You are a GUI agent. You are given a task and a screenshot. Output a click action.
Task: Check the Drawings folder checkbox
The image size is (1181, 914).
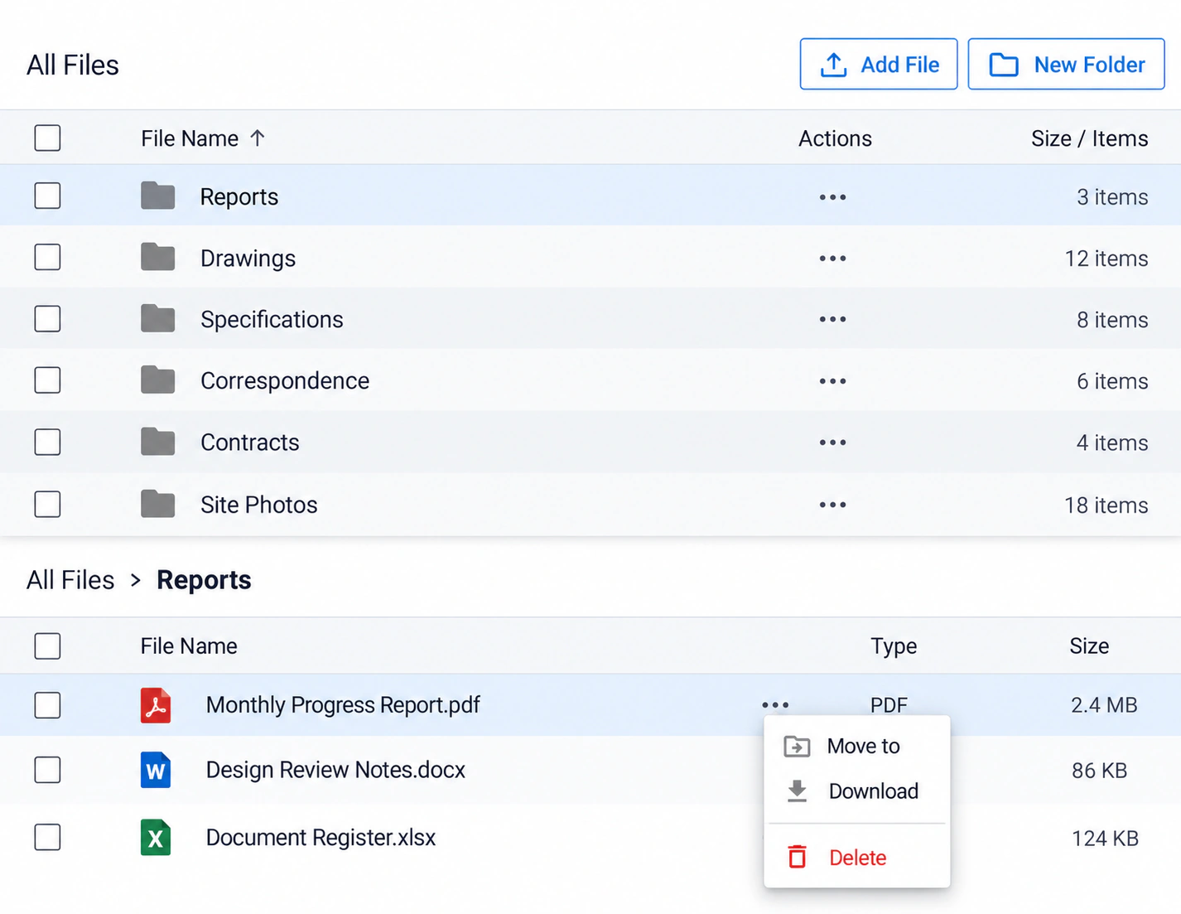(47, 257)
